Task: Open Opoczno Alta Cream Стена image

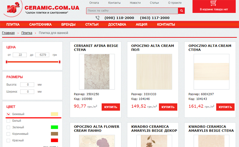Action: pos(212,72)
